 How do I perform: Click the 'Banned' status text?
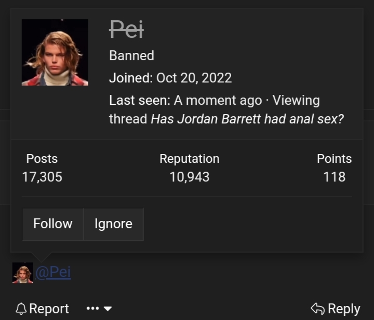[x=131, y=55]
